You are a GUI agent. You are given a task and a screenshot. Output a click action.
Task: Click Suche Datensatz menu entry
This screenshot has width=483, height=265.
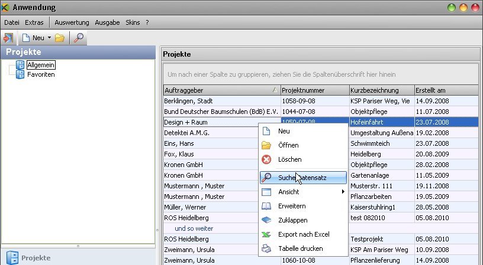coord(302,177)
